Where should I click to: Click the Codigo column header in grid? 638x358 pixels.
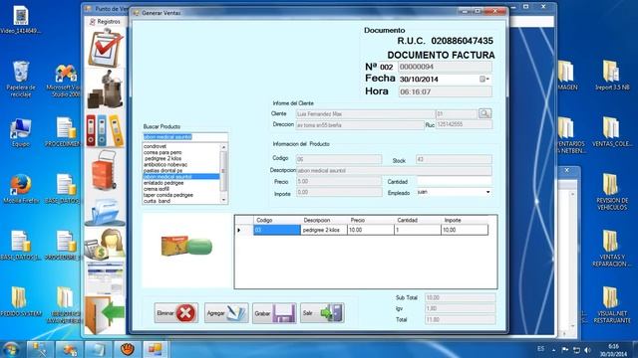(x=277, y=220)
